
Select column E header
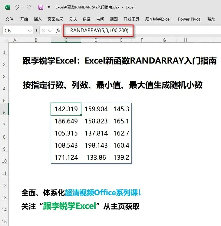(121, 40)
